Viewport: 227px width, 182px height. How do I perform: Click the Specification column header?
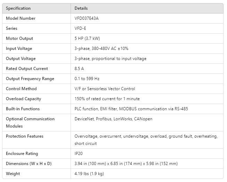[x=18, y=8]
